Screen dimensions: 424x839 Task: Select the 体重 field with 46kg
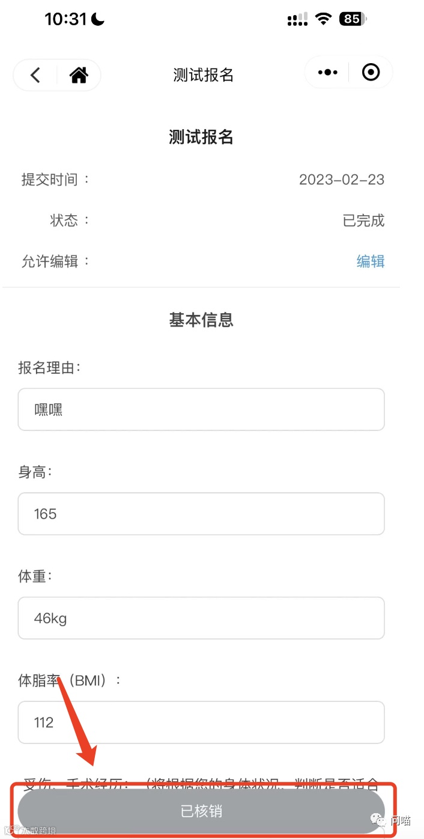[x=201, y=618]
